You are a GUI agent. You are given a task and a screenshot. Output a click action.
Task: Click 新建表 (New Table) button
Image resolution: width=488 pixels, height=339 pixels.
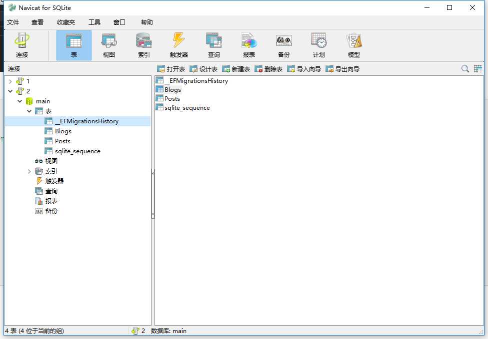236,69
